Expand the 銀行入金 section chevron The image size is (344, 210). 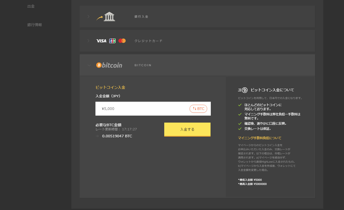88,17
